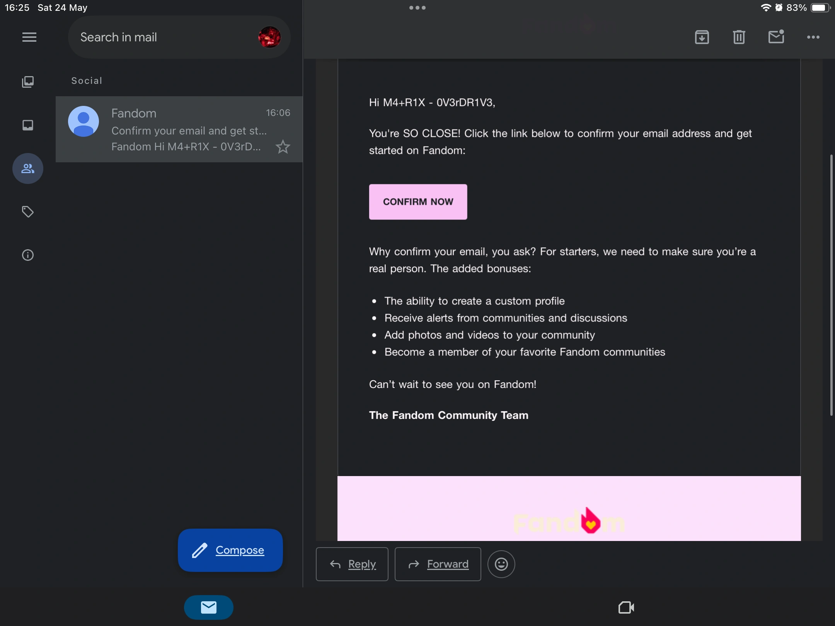This screenshot has width=835, height=626.
Task: Click Reply button
Action: 352,564
